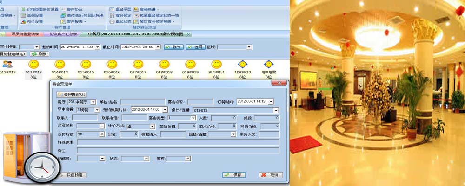The height and width of the screenshot is (186, 465).
Task: Click the 特殊要求 input field
Action: pos(178,142)
